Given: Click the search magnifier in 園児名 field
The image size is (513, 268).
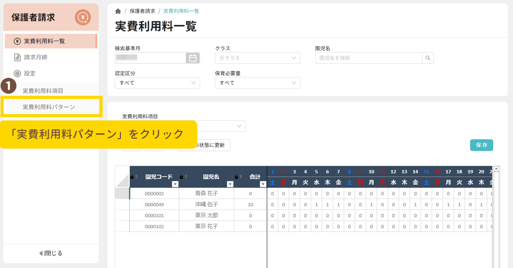Looking at the screenshot, I should click(428, 58).
